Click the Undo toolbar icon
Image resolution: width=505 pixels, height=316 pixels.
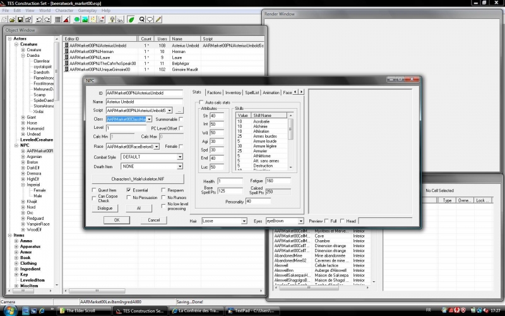[39, 20]
